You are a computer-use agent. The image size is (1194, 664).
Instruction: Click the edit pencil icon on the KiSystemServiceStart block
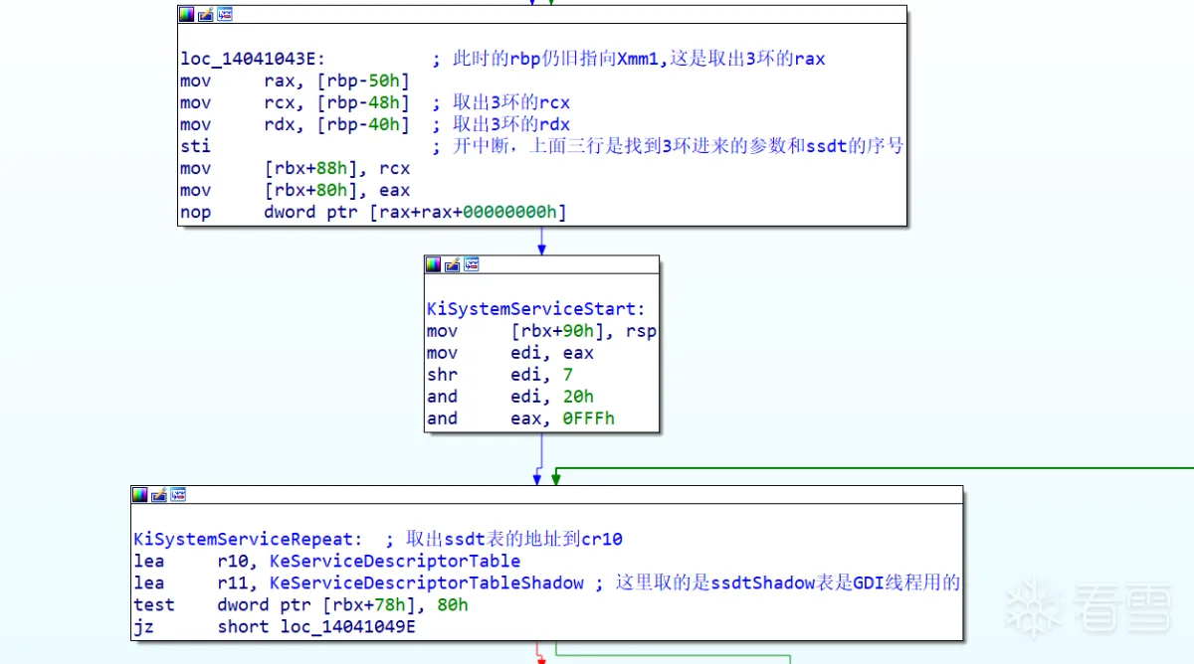(452, 264)
